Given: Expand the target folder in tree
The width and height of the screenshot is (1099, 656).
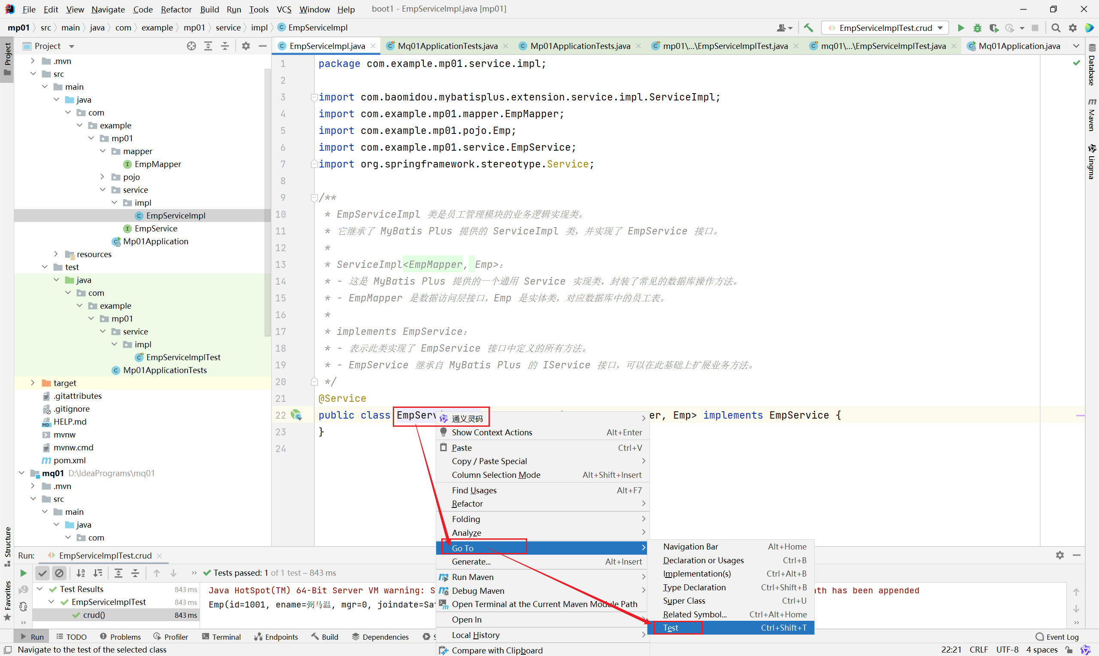Looking at the screenshot, I should (33, 383).
